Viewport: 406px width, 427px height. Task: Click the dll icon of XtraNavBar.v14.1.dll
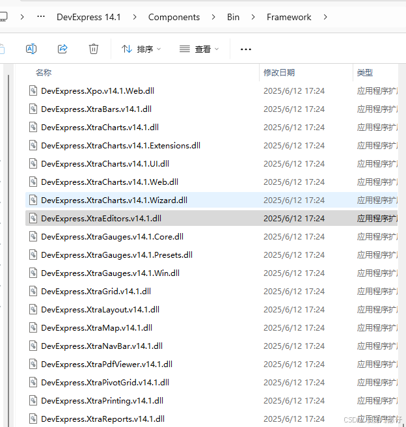(33, 346)
